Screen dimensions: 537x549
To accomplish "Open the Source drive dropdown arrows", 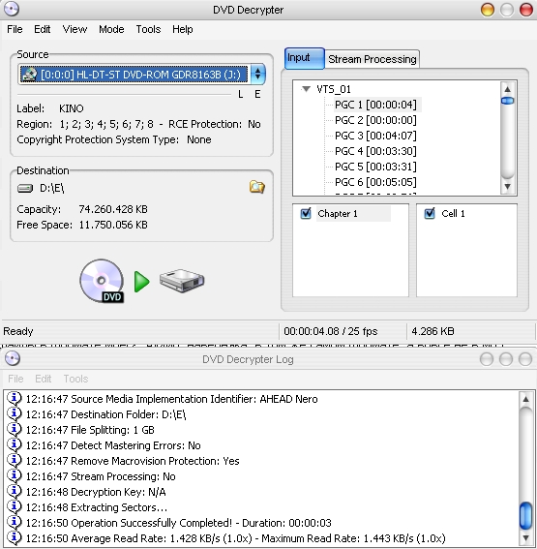I will click(x=257, y=75).
